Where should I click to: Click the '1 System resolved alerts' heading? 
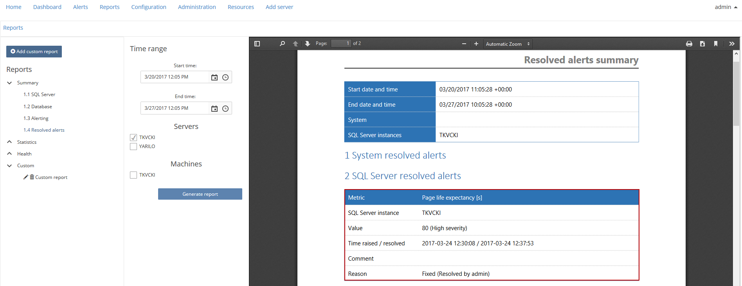(395, 156)
